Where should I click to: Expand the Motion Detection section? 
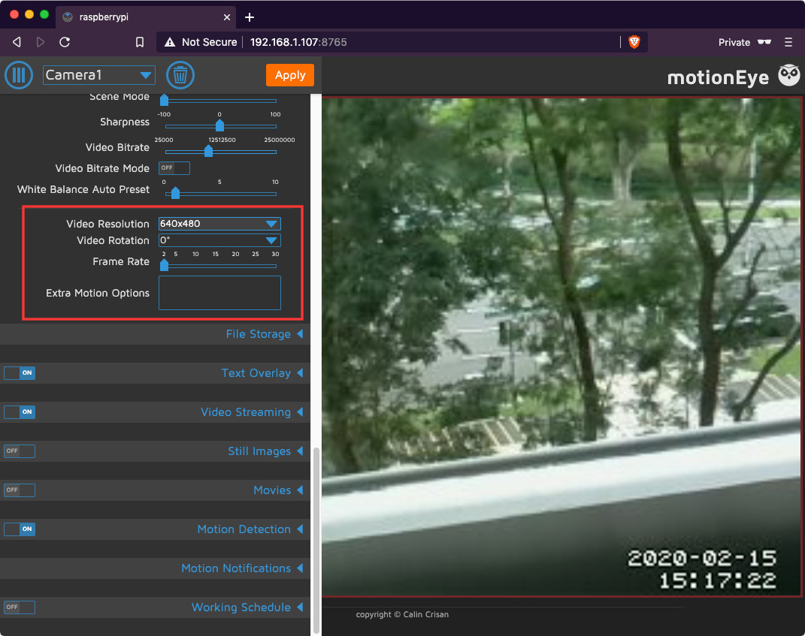[x=250, y=529]
